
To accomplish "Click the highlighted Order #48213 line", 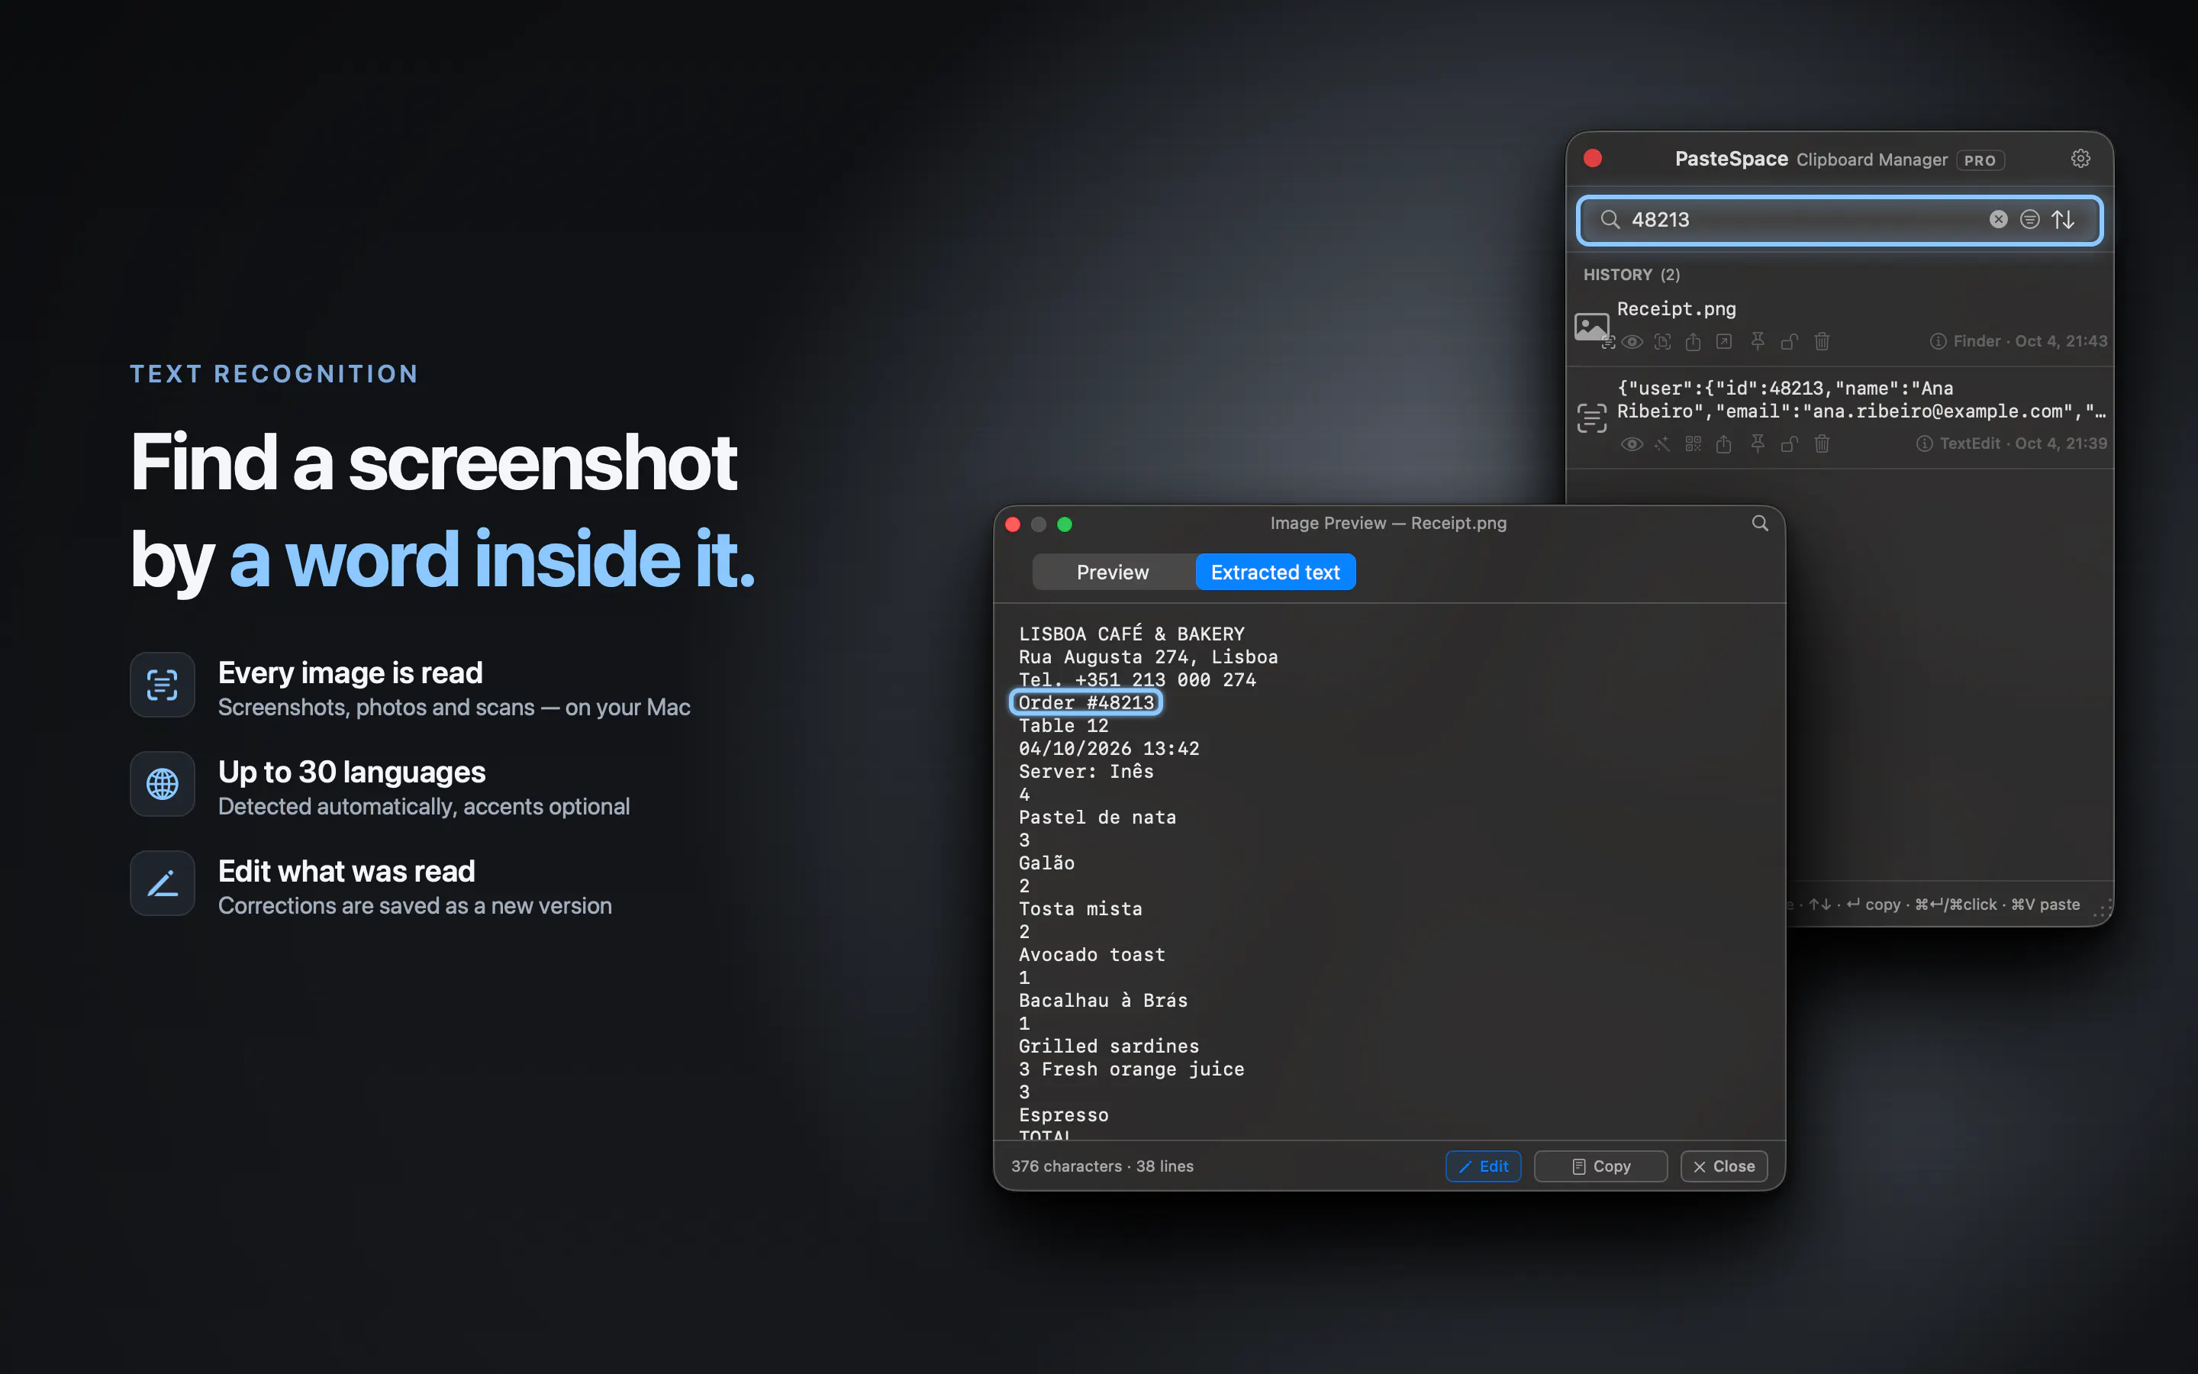I will 1086,702.
